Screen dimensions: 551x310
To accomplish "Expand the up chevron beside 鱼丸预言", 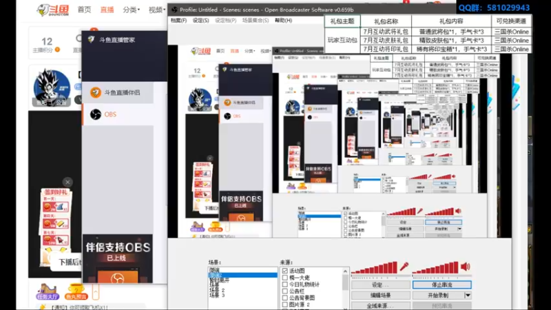I will (x=96, y=291).
